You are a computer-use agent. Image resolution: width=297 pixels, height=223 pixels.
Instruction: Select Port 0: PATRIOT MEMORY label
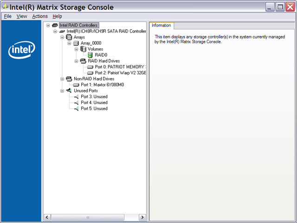[120, 67]
